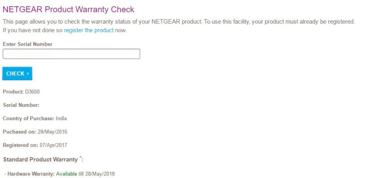
Task: Click the CHECK button
Action: tap(17, 73)
